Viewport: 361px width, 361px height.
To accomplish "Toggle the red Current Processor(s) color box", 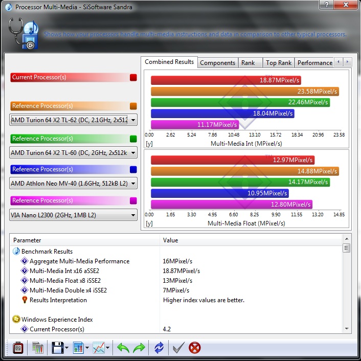I will coord(133,78).
